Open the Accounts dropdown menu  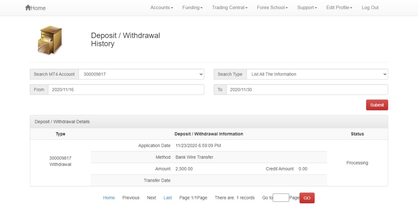161,8
